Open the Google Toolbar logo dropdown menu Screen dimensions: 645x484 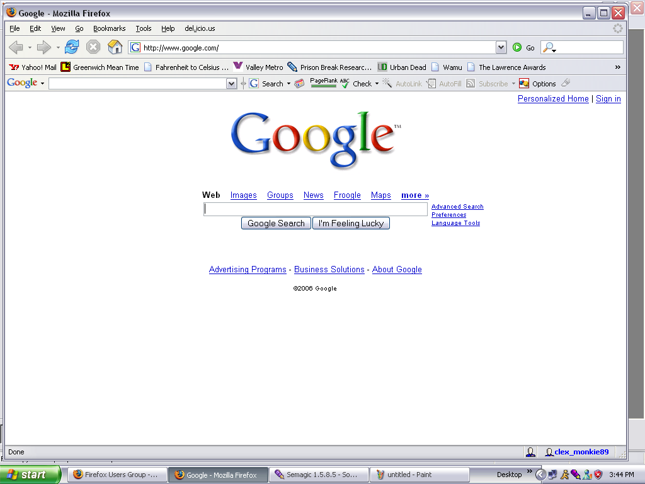(x=42, y=84)
